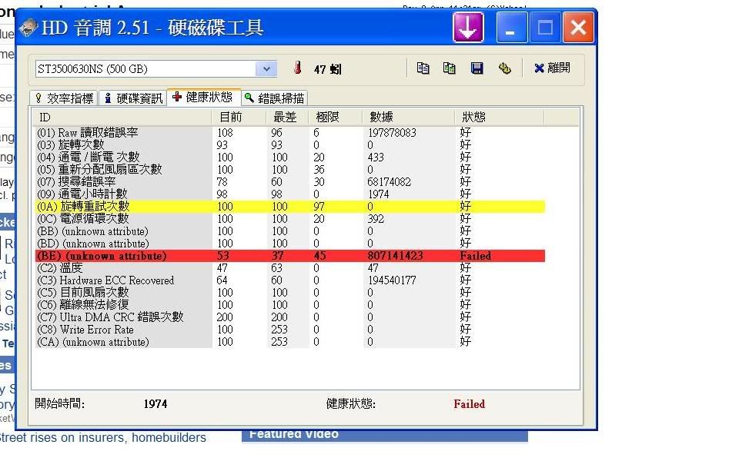The height and width of the screenshot is (461, 739).
Task: Click the copy screenshot to clipboard icon
Action: tap(450, 68)
